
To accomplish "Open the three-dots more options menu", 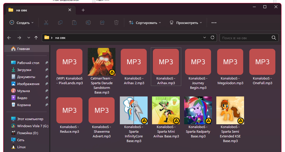I will pyautogui.click(x=214, y=23).
